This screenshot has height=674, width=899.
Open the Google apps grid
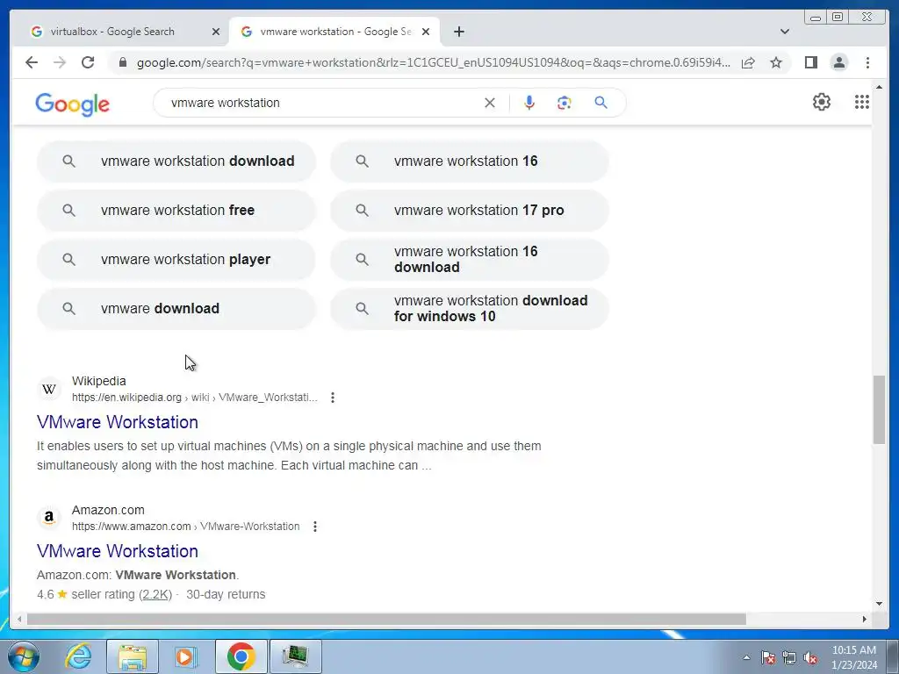tap(862, 102)
